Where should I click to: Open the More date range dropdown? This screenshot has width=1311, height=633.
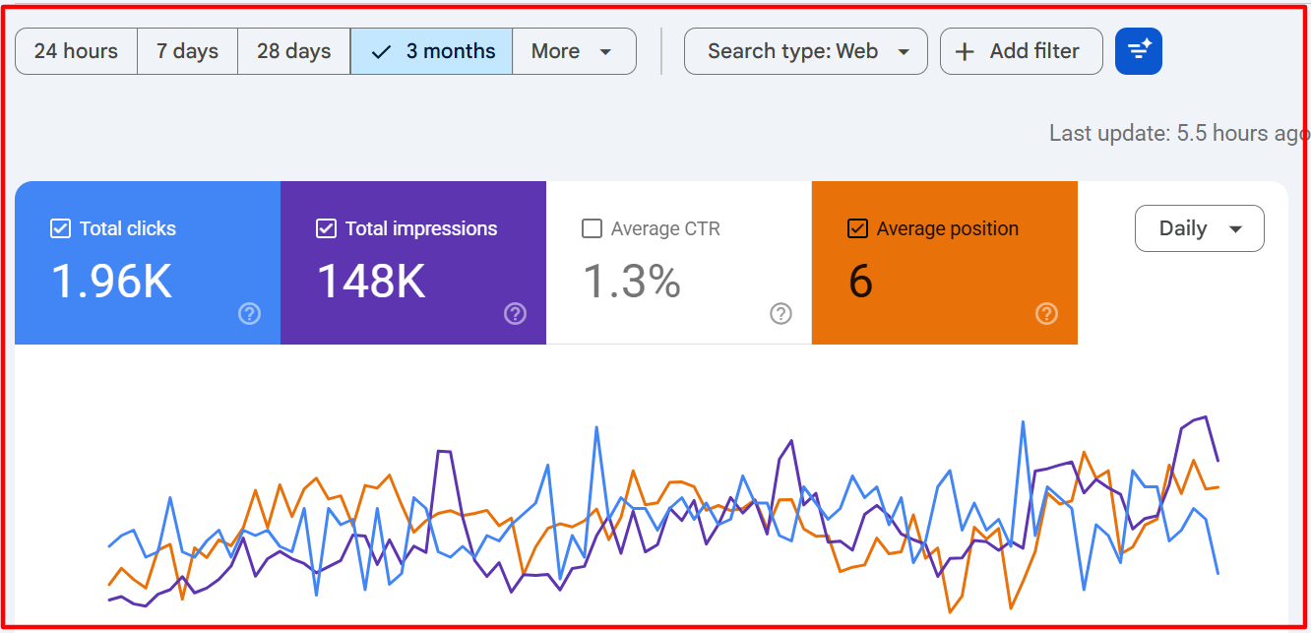point(574,51)
